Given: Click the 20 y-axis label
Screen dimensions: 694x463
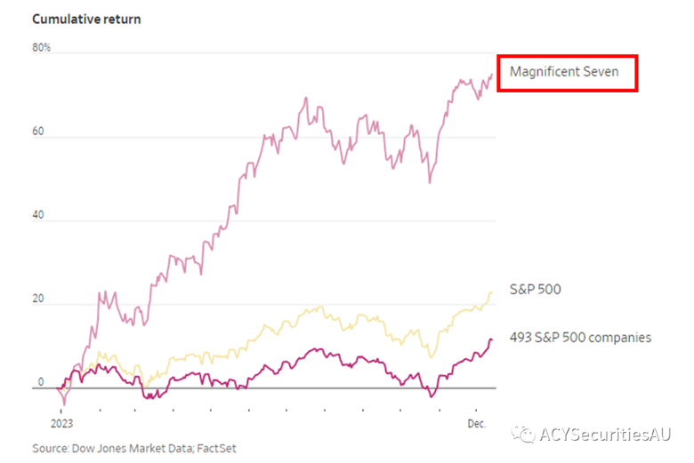Looking at the screenshot, I should click(x=38, y=299).
